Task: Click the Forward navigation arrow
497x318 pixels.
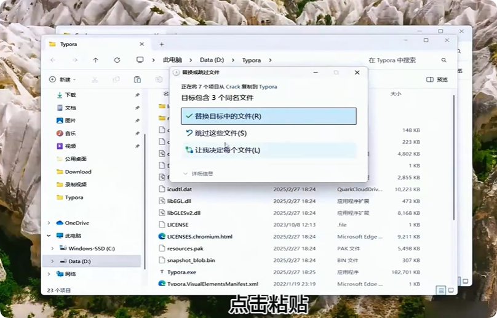Action: click(75, 60)
